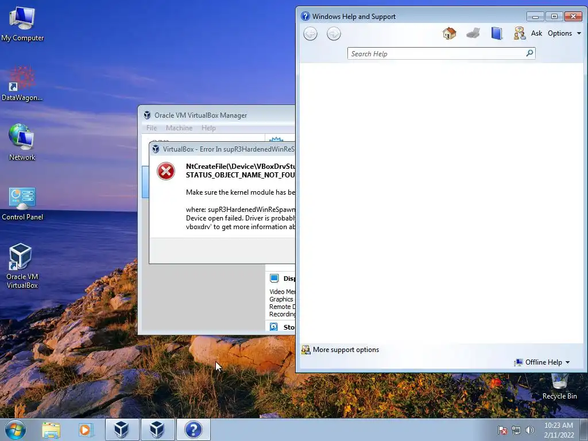The height and width of the screenshot is (441, 588).
Task: Click the red error icon in VirtualBox dialog
Action: click(x=166, y=171)
